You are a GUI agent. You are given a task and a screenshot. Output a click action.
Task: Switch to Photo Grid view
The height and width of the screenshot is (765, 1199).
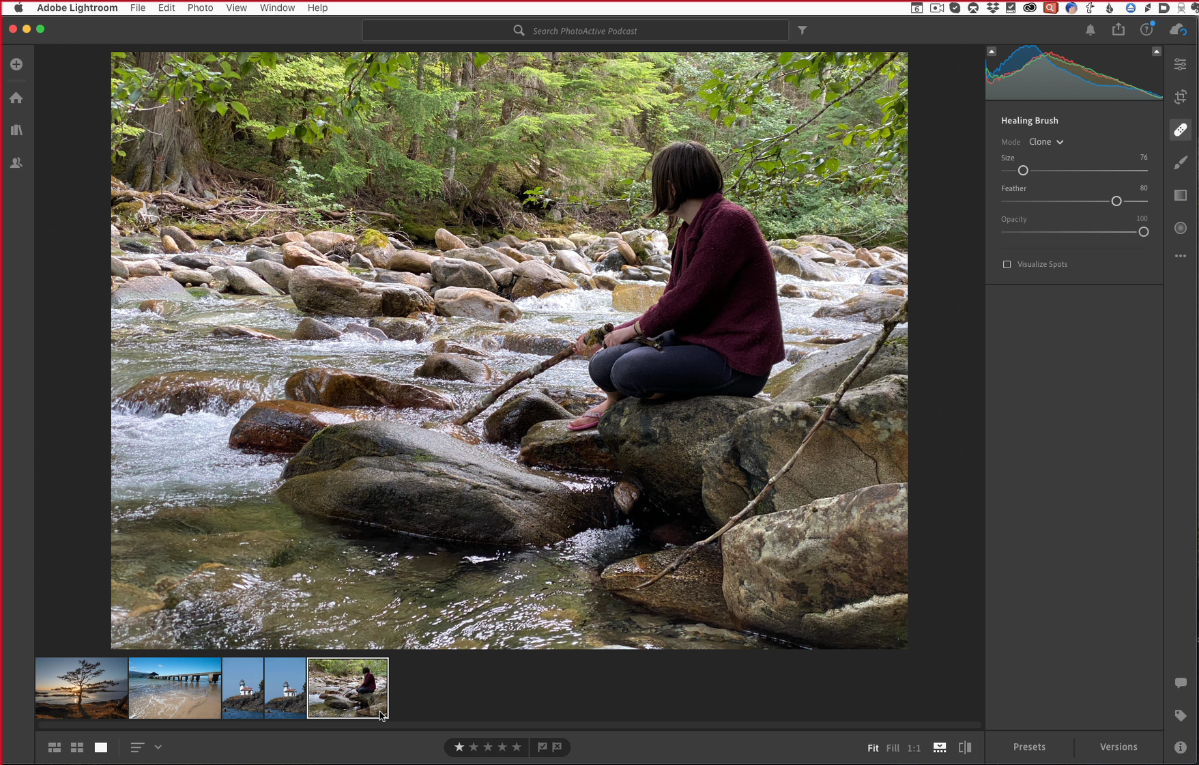pos(55,748)
